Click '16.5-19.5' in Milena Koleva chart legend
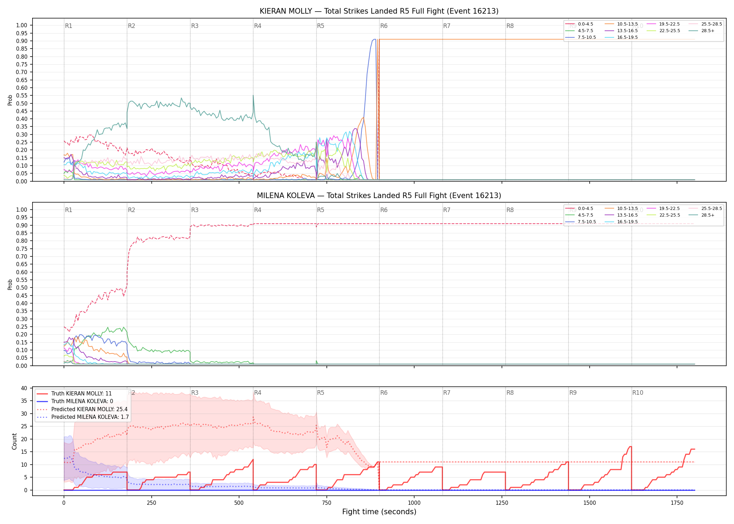The width and height of the screenshot is (734, 524). click(627, 222)
